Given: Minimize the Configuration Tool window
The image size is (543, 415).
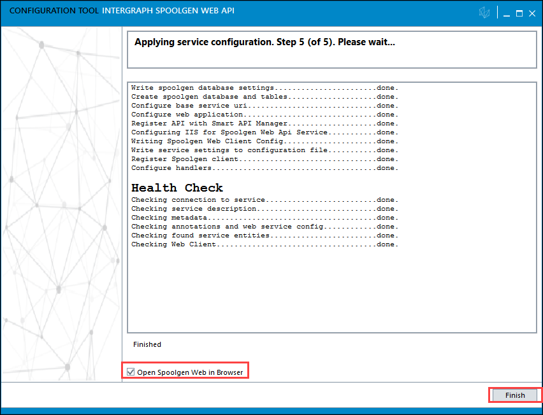Looking at the screenshot, I should [x=505, y=13].
